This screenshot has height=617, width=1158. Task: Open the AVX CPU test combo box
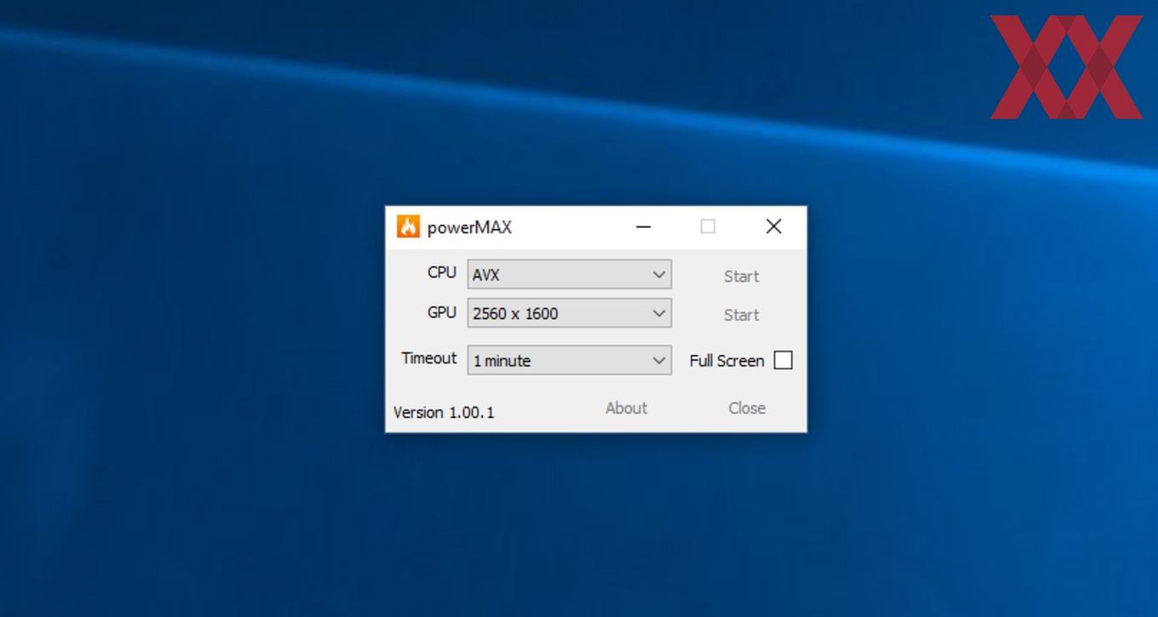570,275
